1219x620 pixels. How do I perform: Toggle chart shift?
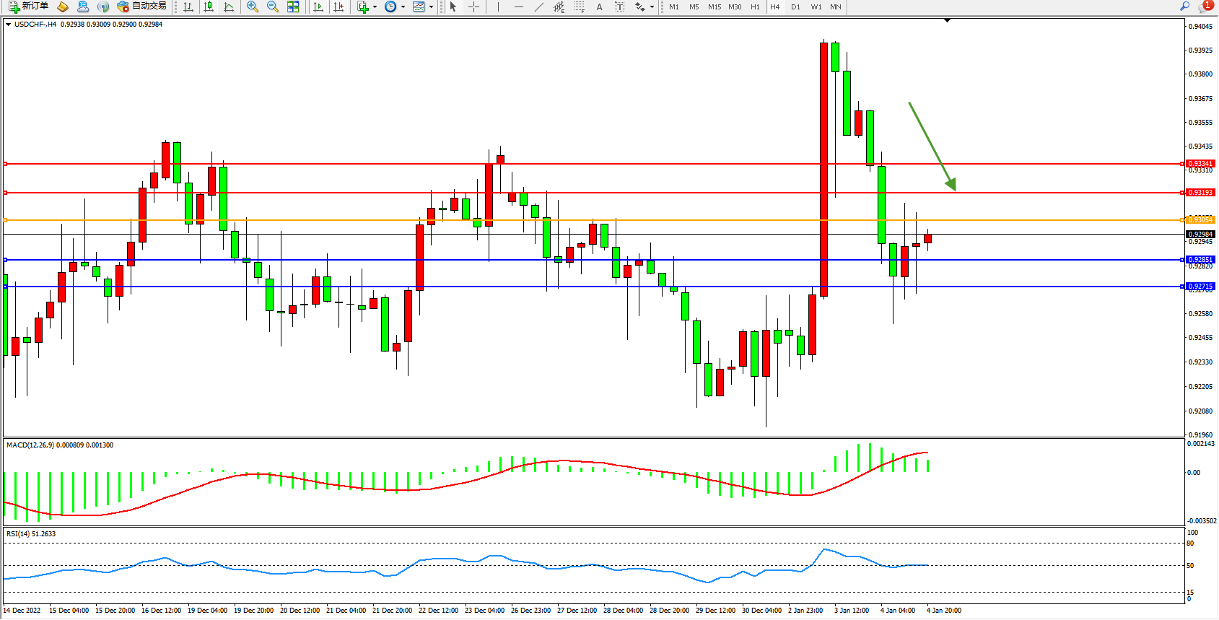click(338, 6)
